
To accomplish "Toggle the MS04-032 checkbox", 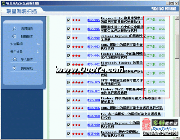I will point(69,65).
